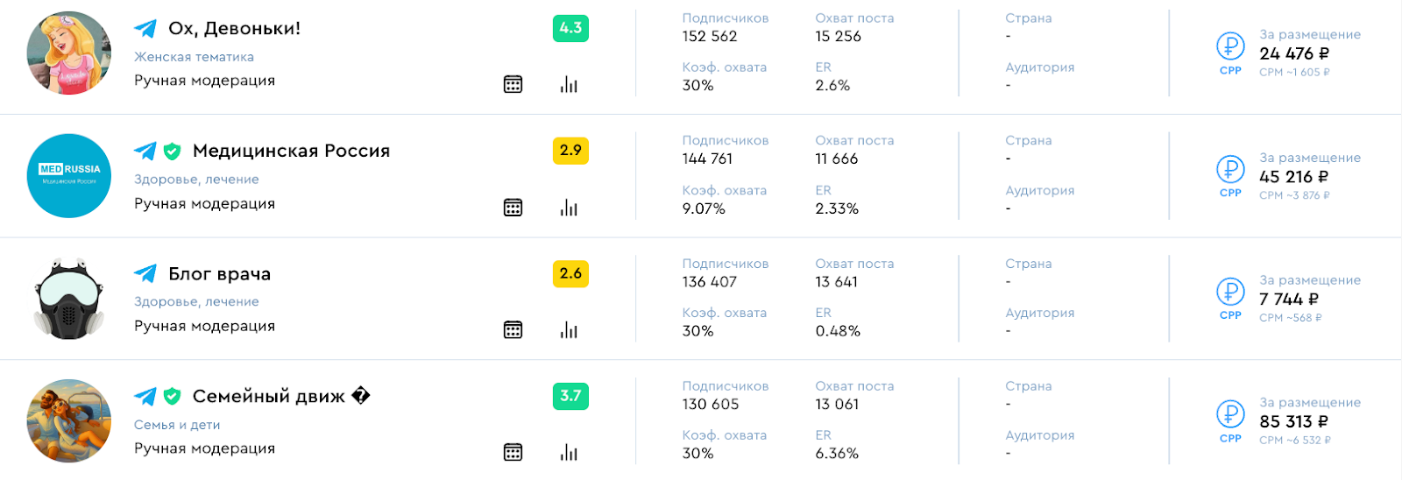Open calendar icon for Медицинская Россия

(513, 208)
